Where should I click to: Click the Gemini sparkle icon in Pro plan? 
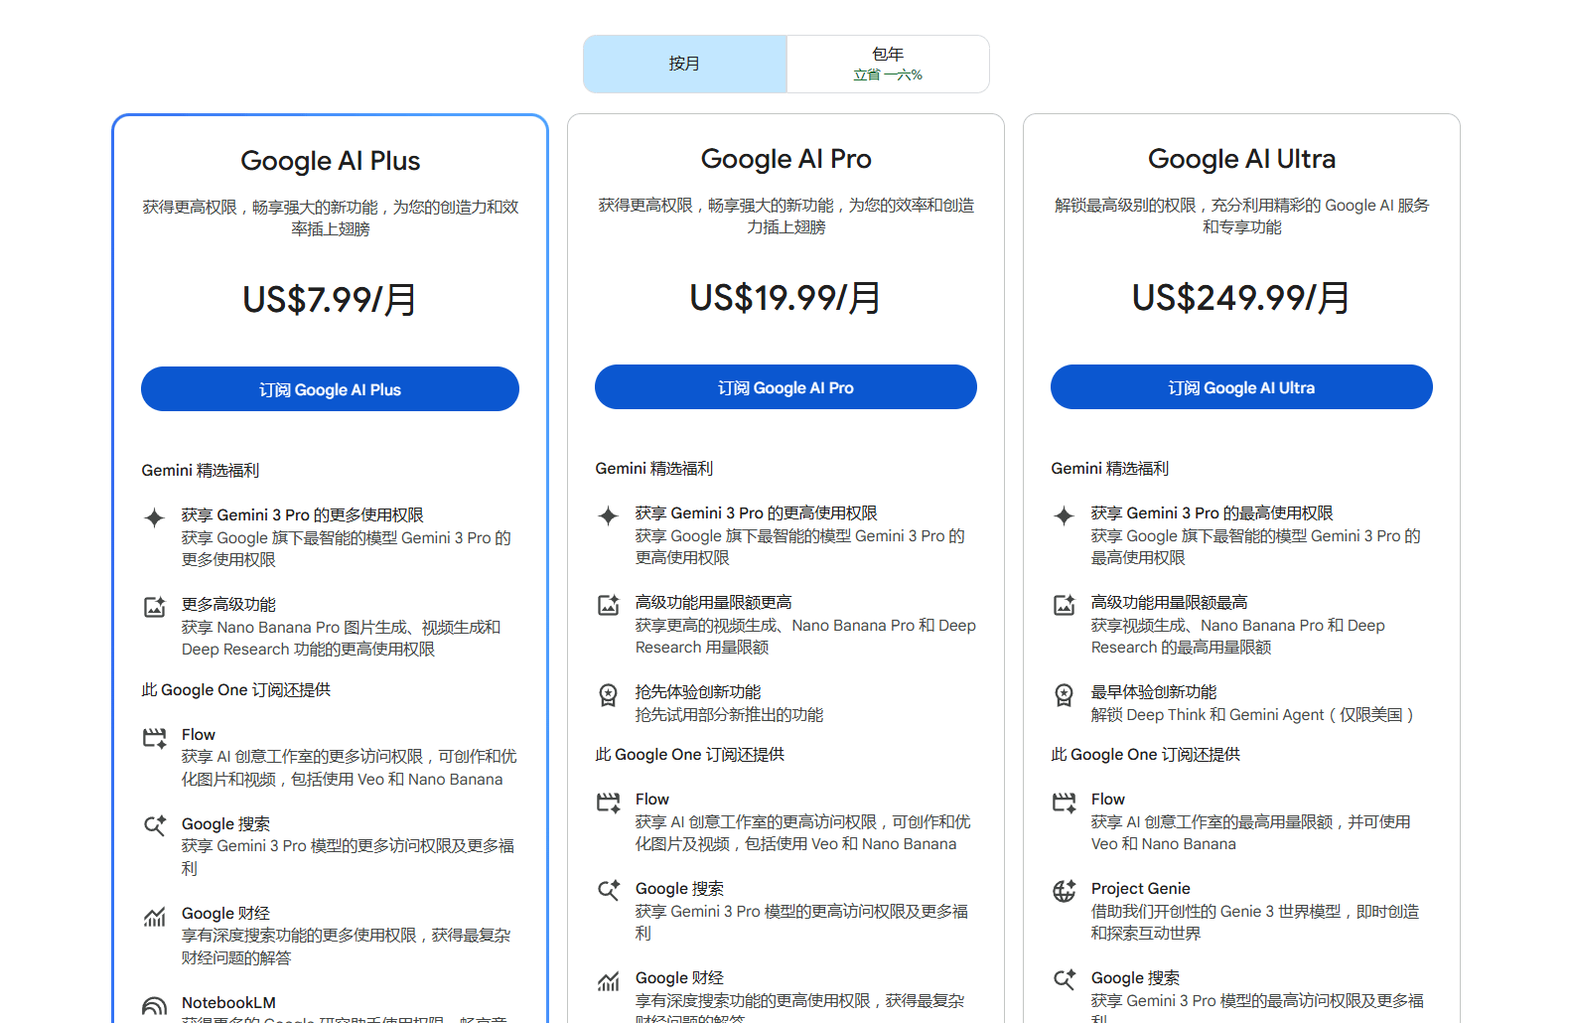608,515
